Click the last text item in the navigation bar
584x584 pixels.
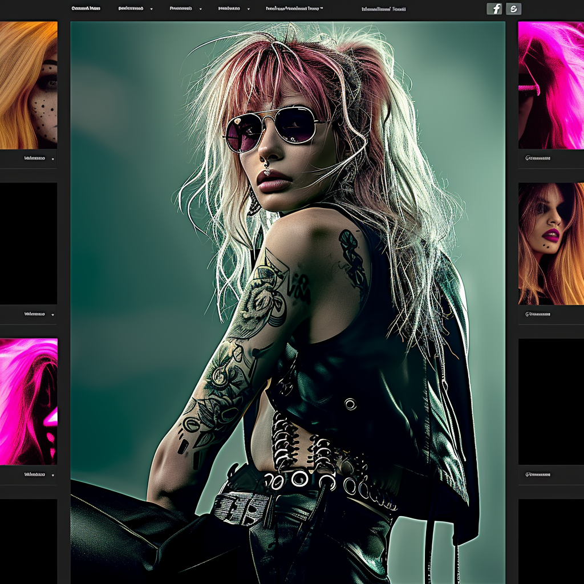click(383, 9)
